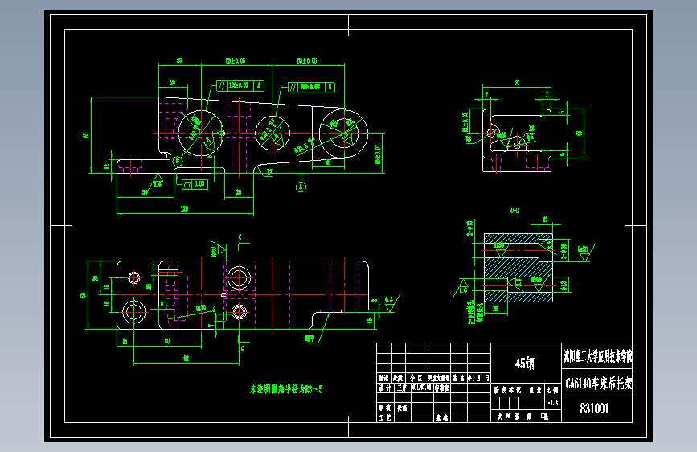The image size is (697, 452).
Task: Select the parallelism tolerance frame referencing datum B
Action: 311,87
